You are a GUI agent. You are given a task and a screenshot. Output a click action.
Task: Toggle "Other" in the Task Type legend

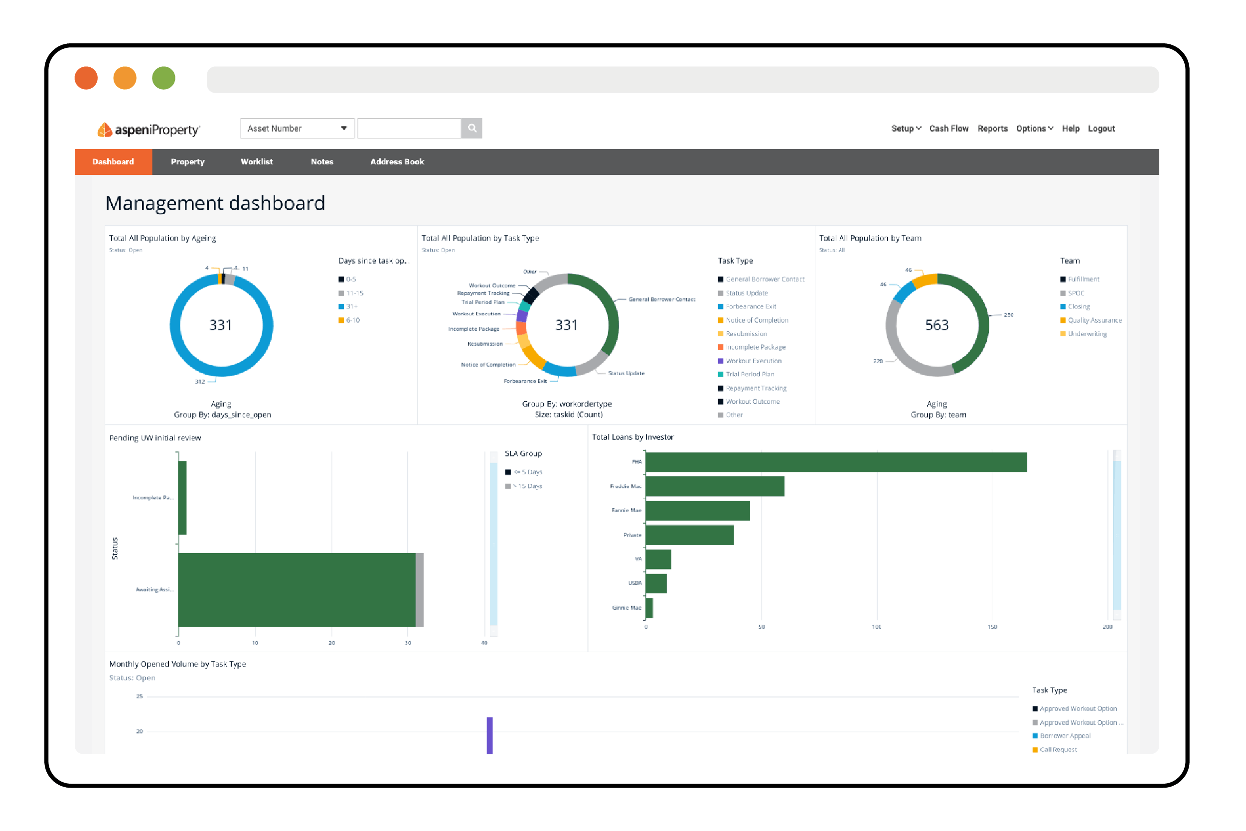coord(721,415)
